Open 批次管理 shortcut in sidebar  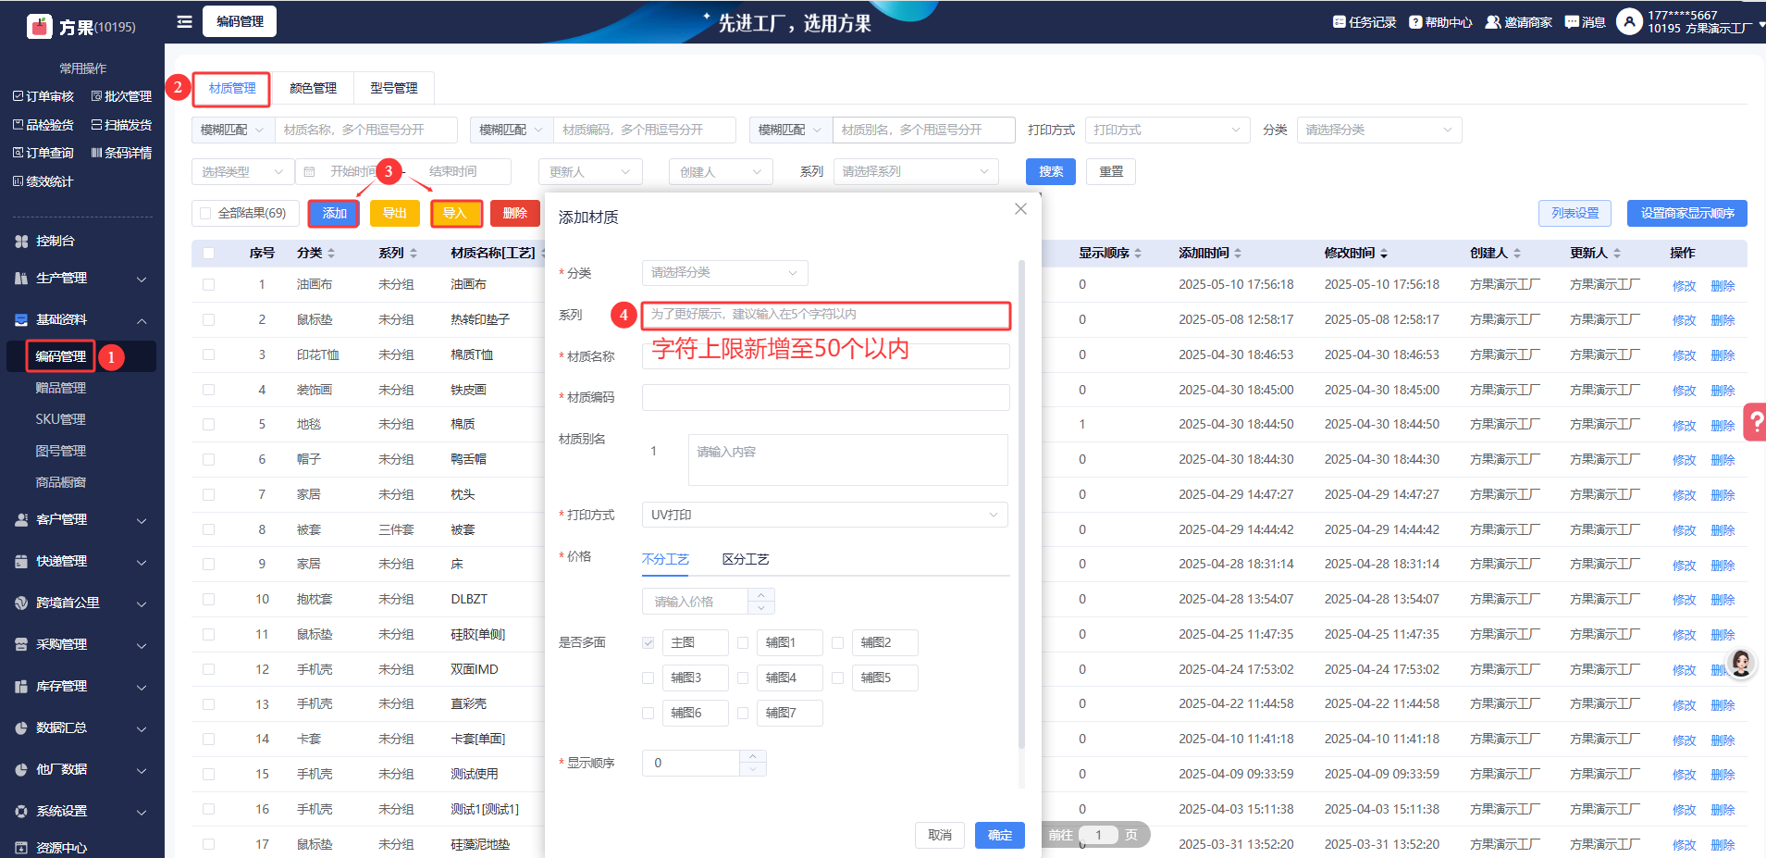[121, 96]
